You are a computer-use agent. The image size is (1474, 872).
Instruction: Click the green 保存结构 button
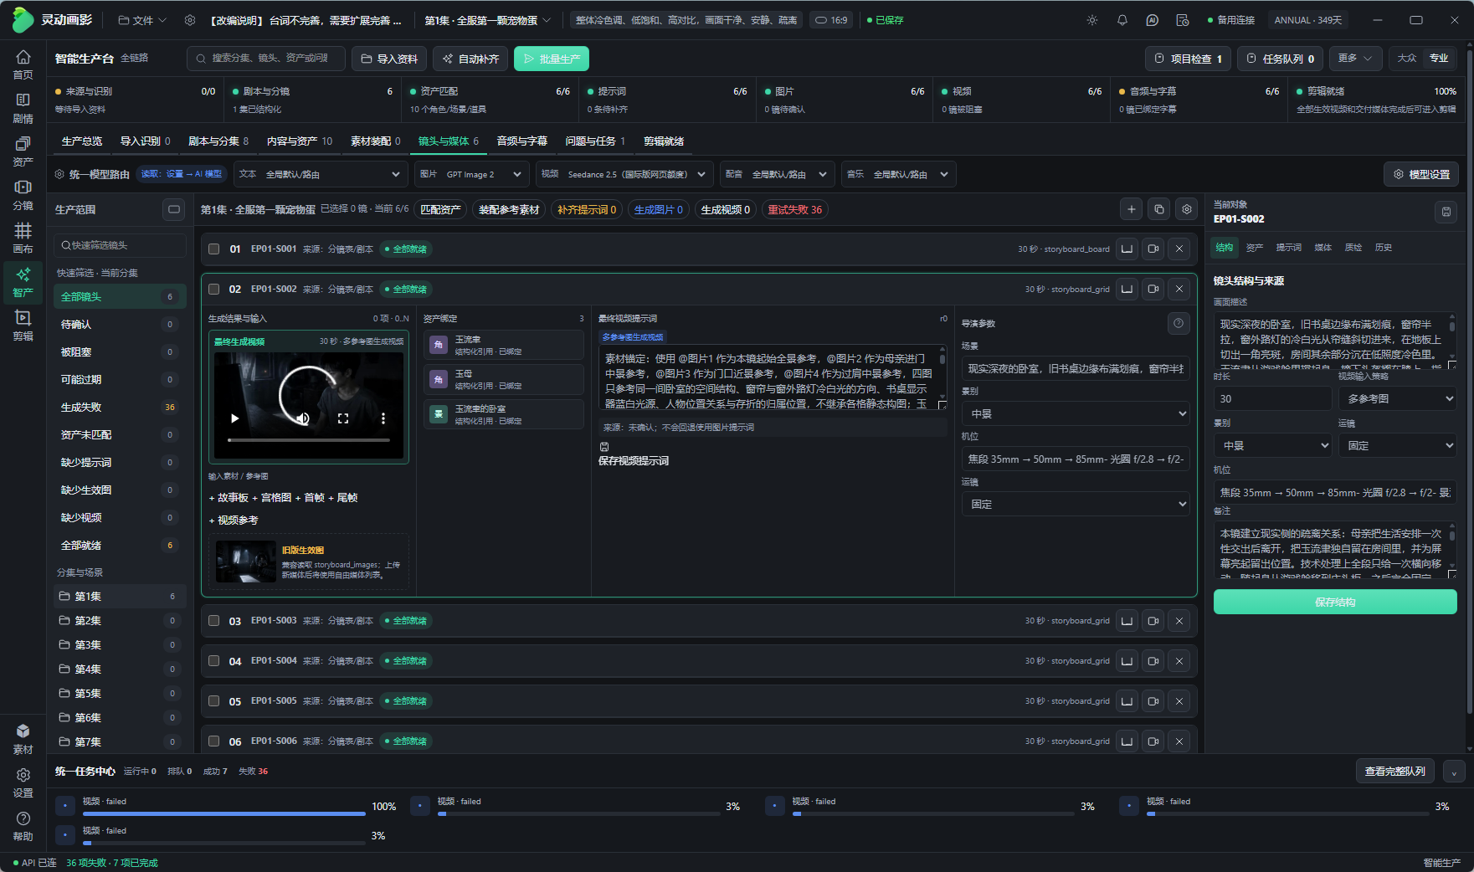coord(1335,602)
